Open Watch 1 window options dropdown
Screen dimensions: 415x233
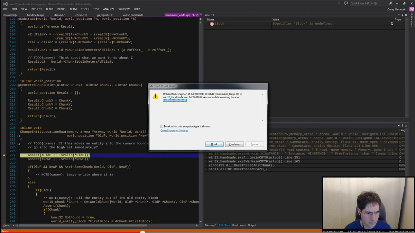click(398, 15)
